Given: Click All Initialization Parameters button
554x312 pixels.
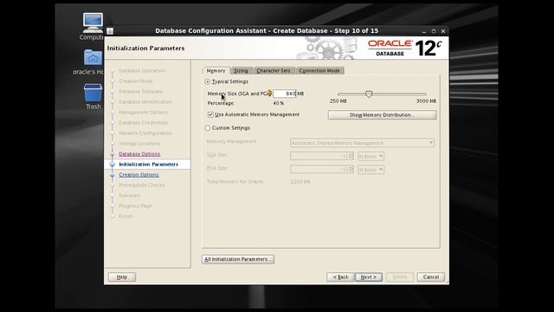Looking at the screenshot, I should click(x=238, y=259).
